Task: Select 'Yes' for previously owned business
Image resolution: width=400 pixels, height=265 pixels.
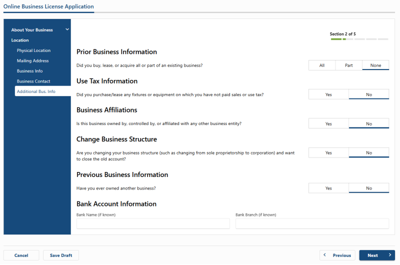Action: pyautogui.click(x=328, y=188)
